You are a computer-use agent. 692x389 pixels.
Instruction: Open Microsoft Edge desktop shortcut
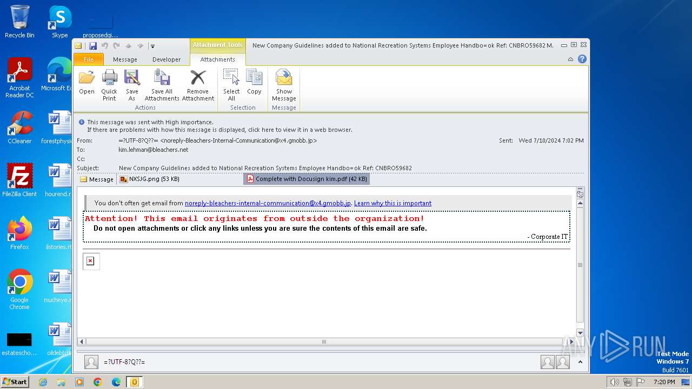click(56, 75)
